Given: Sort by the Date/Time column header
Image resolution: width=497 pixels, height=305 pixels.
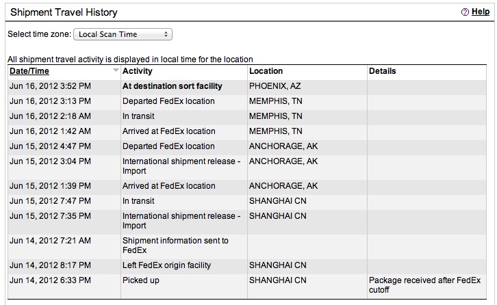Looking at the screenshot, I should tap(29, 71).
